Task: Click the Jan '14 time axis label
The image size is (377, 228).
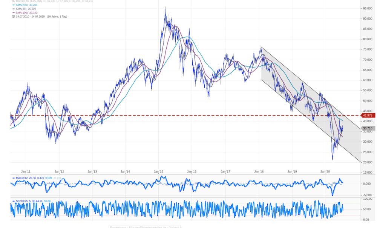Action: point(125,172)
